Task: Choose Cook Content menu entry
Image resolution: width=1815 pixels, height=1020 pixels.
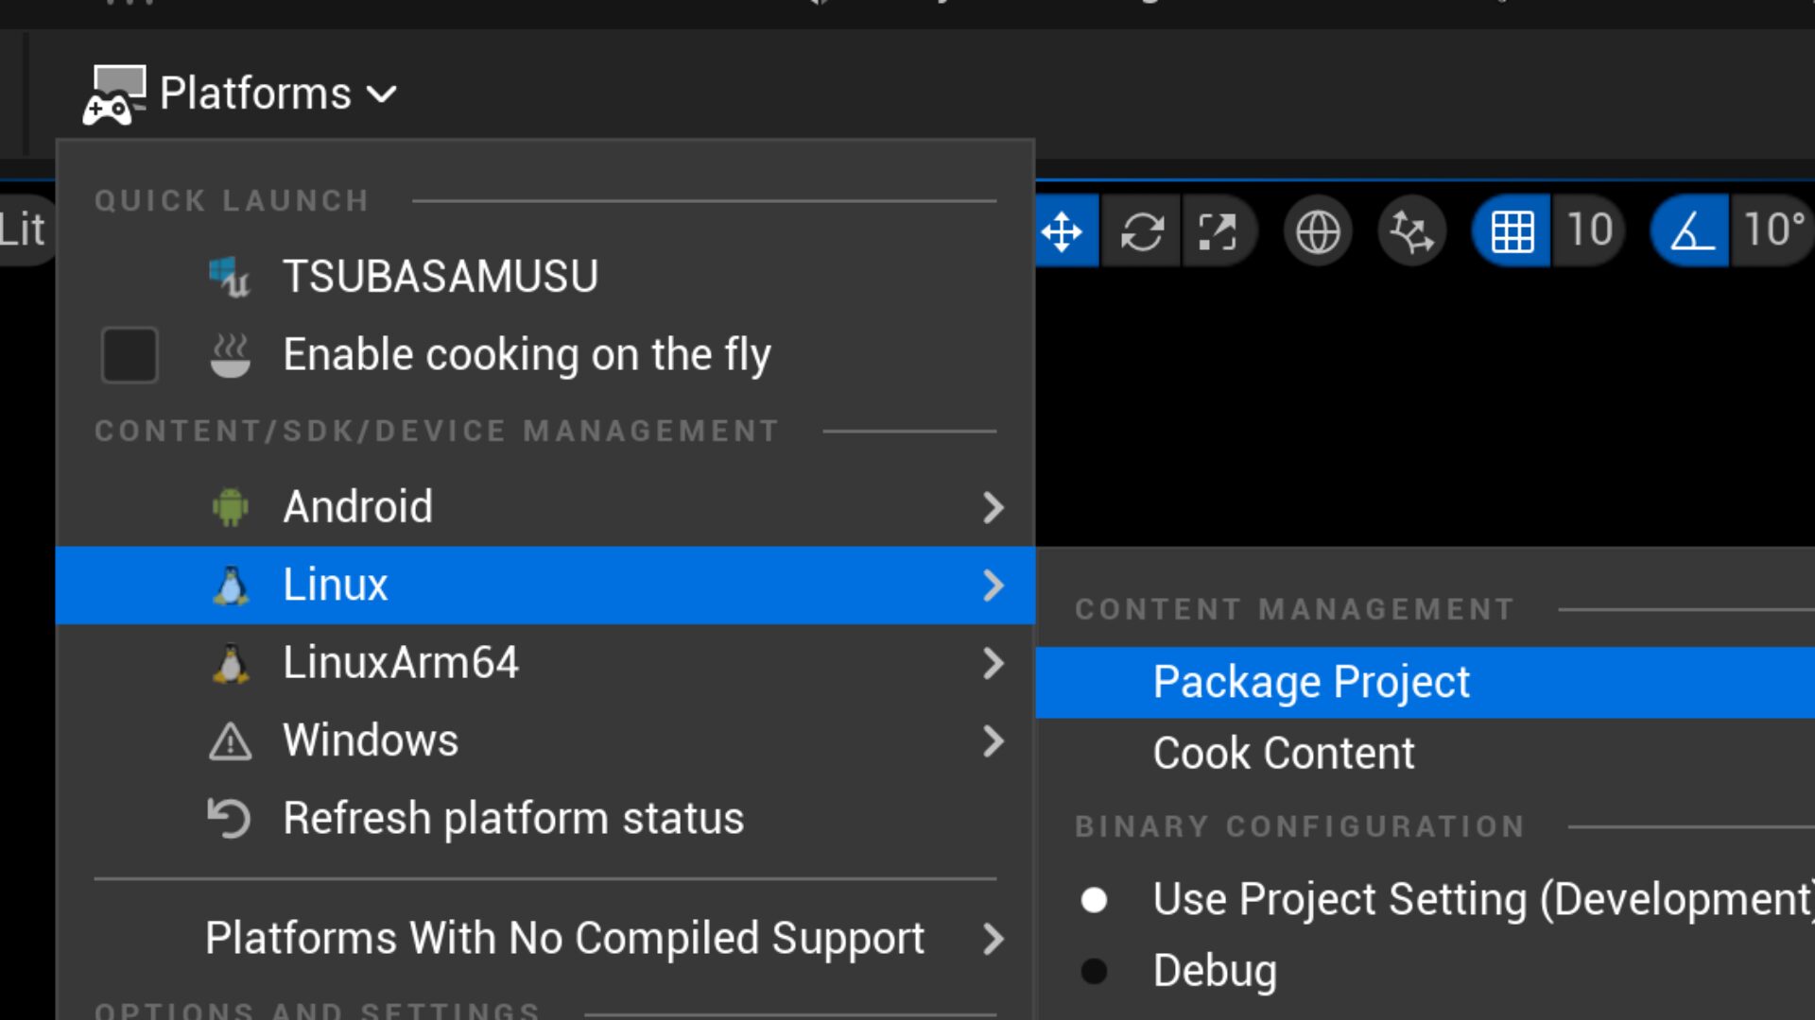Action: pyautogui.click(x=1283, y=754)
